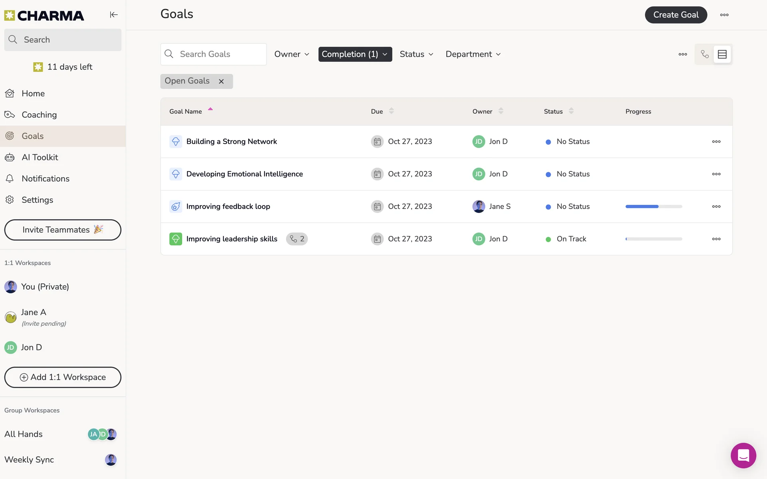
Task: Open more options beside Create Goal
Action: coord(724,15)
